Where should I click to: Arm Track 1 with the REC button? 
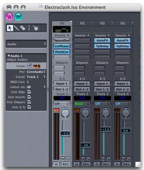click(66, 164)
